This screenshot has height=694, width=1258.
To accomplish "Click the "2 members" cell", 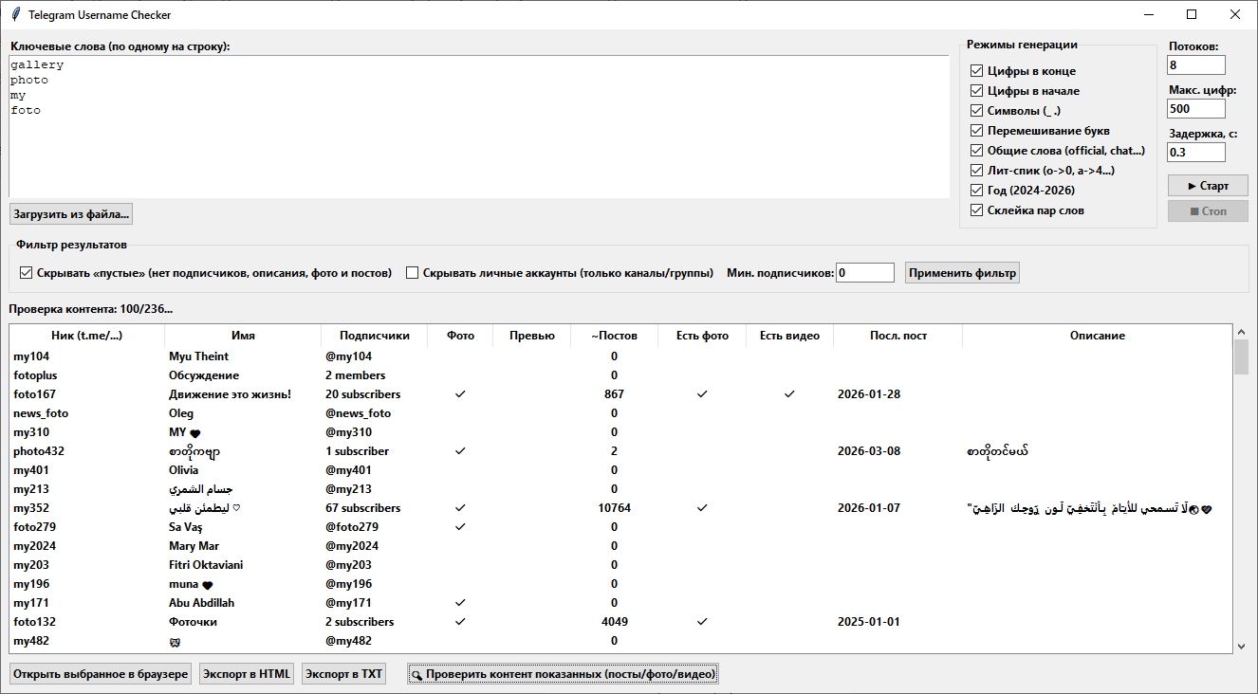I will (x=355, y=375).
